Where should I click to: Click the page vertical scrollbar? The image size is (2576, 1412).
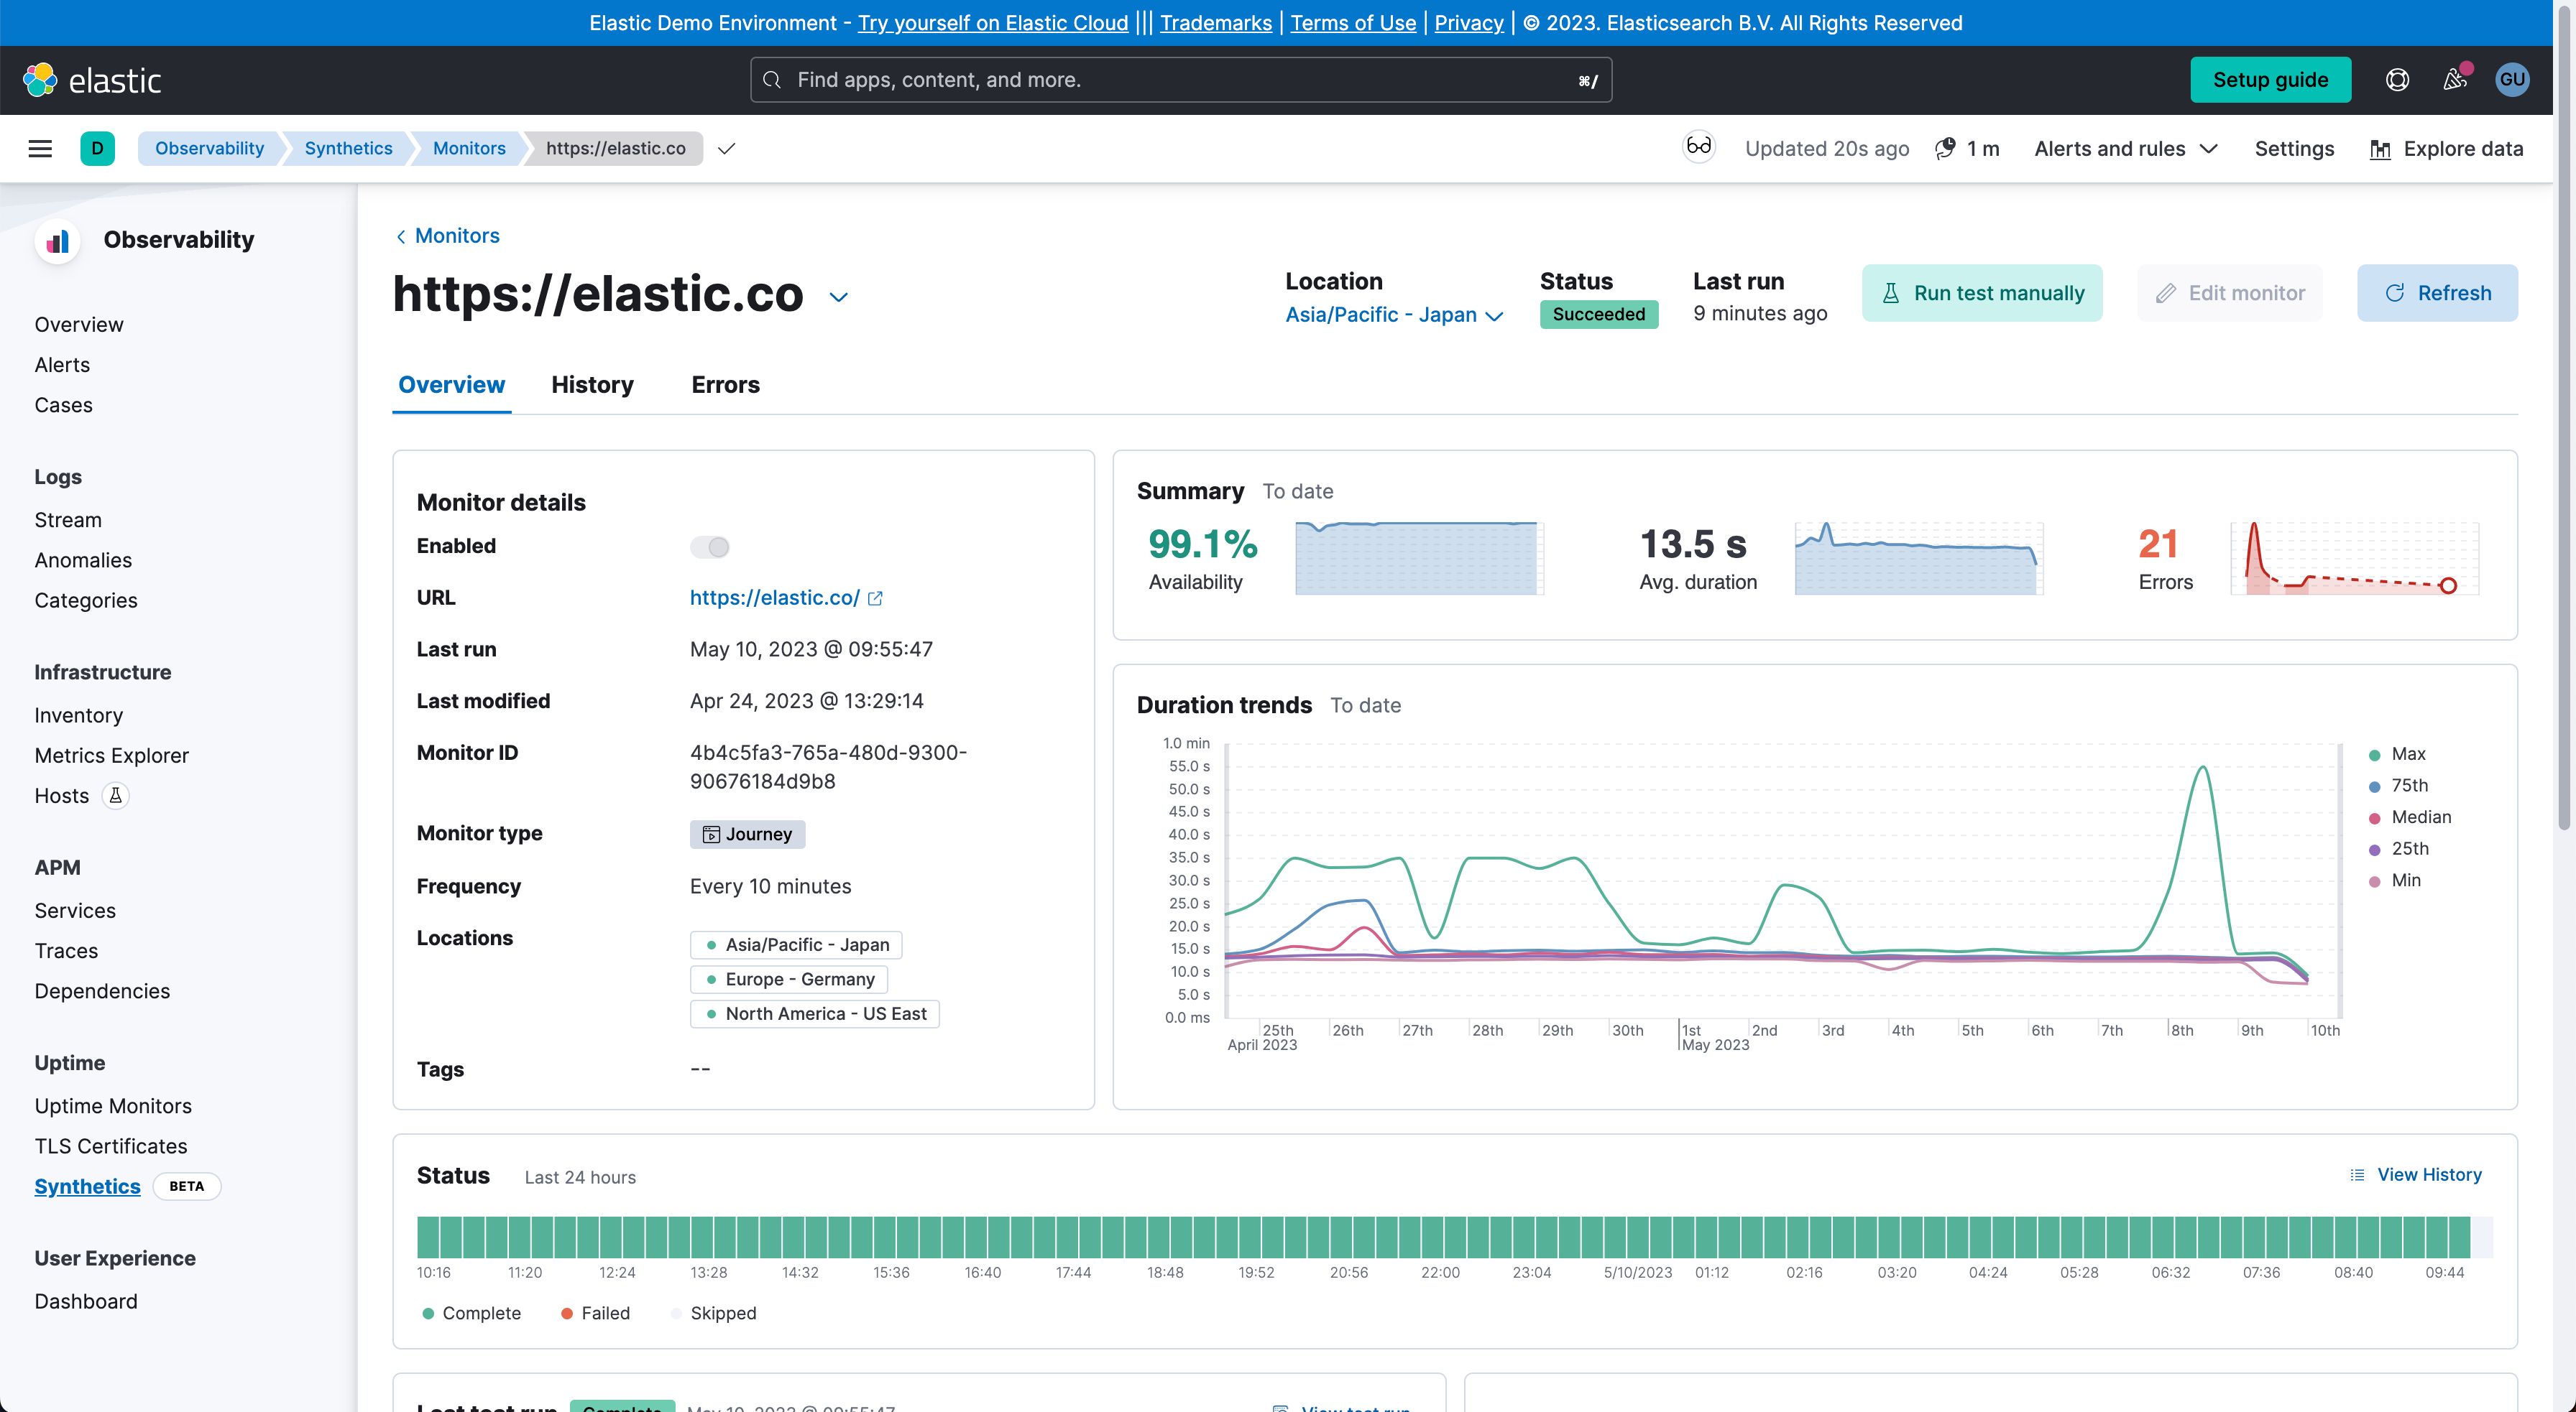(2564, 419)
